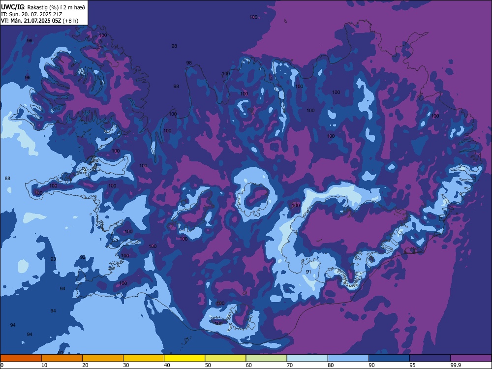Image resolution: width=492 pixels, height=369 pixels.
Task: Click the purple above-99.9 legend swatch
Action: click(x=471, y=358)
